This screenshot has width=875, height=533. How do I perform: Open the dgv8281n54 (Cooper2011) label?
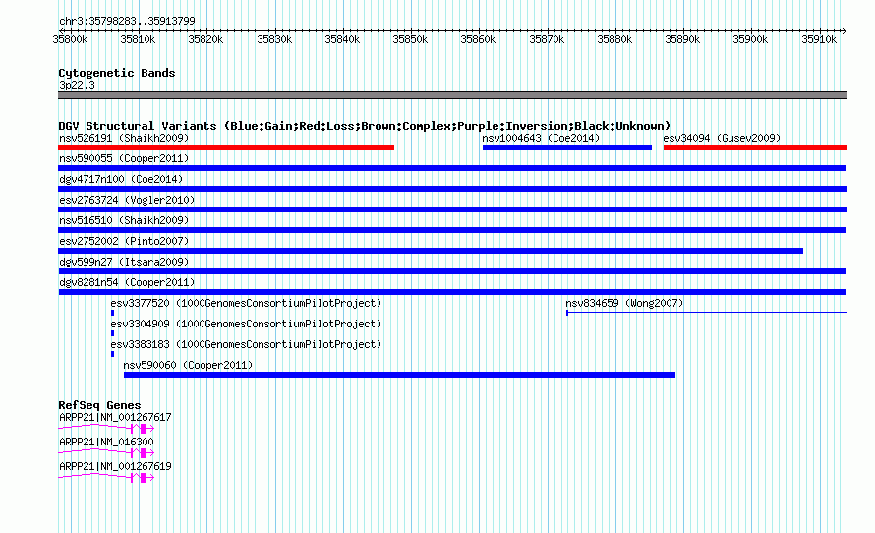[x=127, y=282]
